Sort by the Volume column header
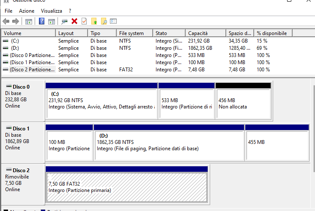This screenshot has width=315, height=211. coord(28,33)
